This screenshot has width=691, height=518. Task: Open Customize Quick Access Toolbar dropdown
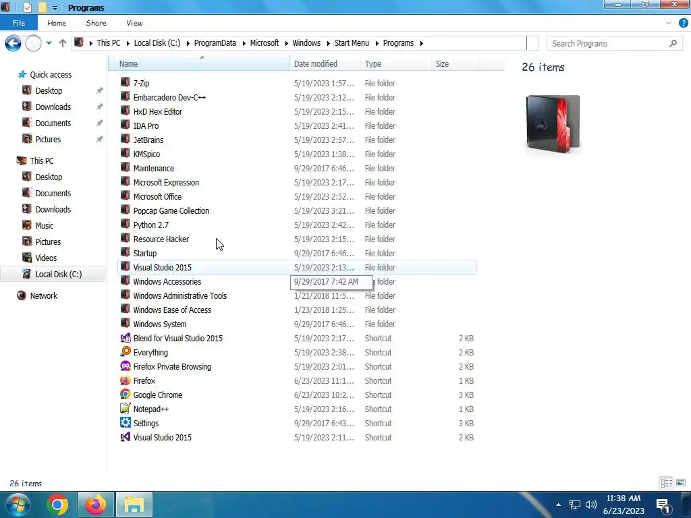[55, 8]
